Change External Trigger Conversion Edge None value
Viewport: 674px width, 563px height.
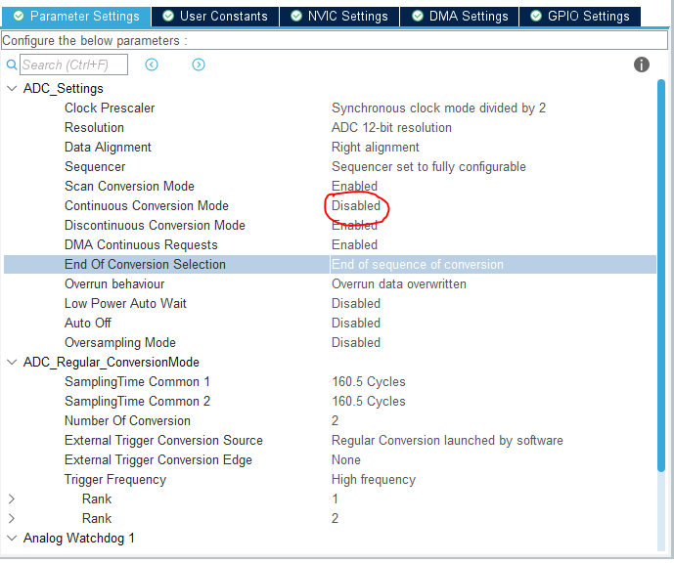[x=346, y=460]
